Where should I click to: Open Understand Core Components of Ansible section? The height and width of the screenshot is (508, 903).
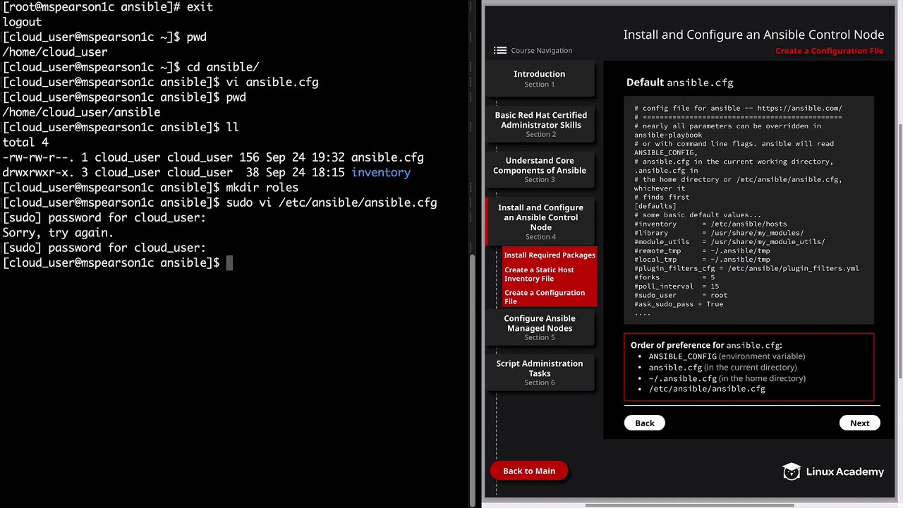[540, 170]
